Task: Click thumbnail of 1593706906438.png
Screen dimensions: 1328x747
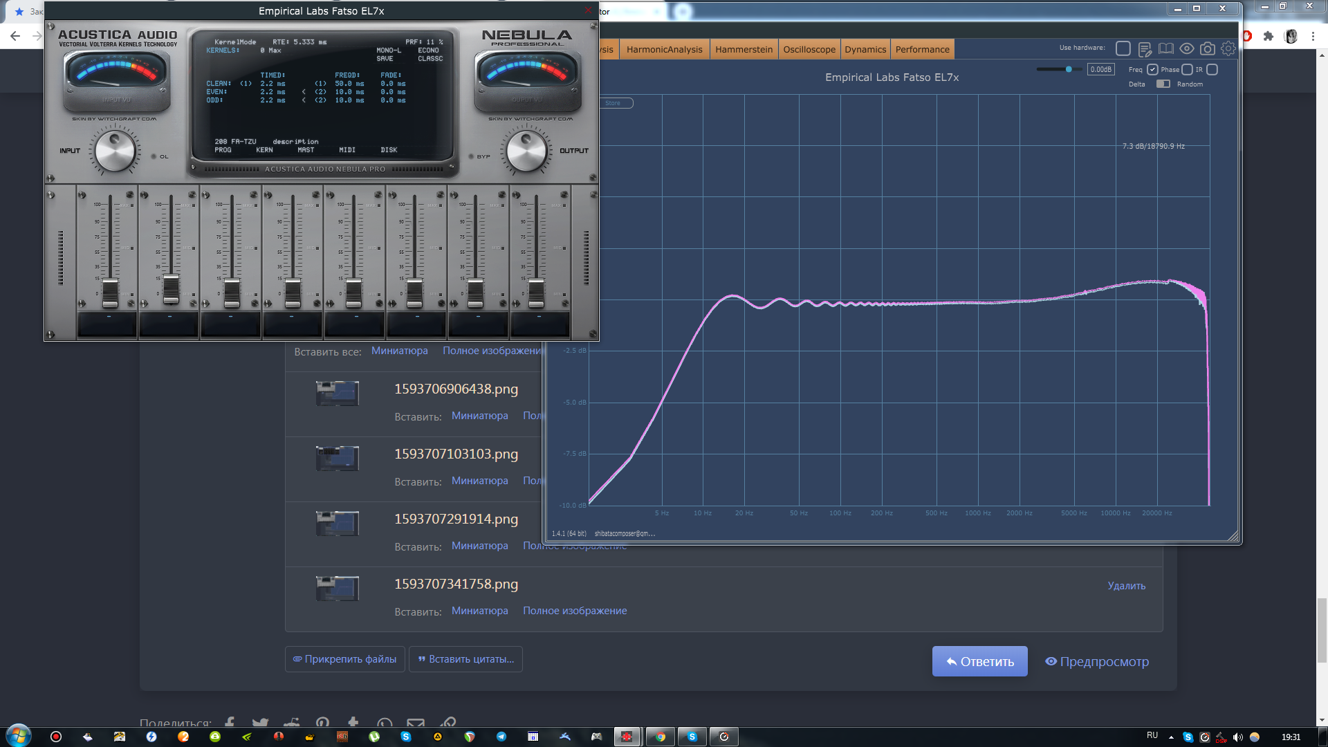Action: 338,394
